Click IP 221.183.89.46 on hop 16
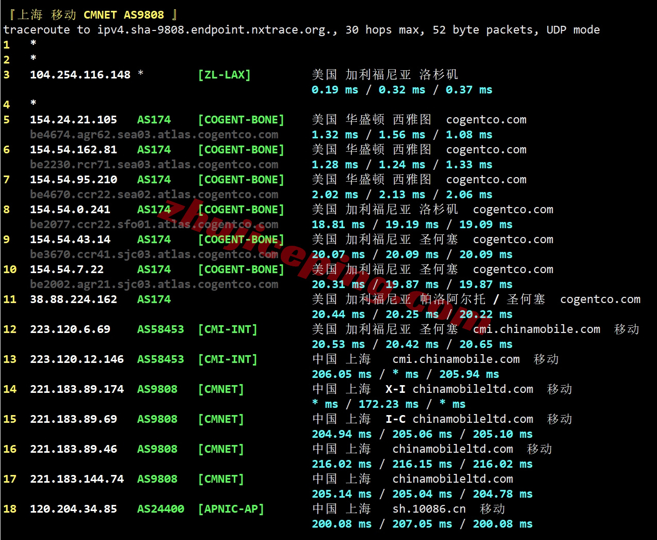The height and width of the screenshot is (540, 657). (73, 449)
